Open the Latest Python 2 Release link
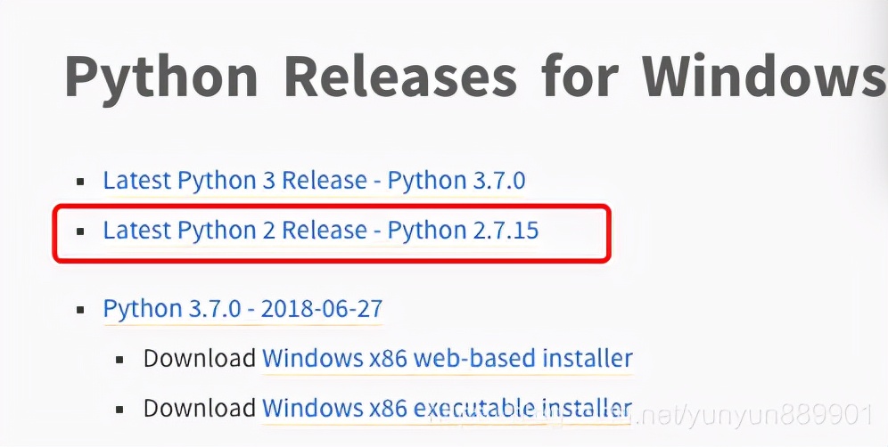 321,231
